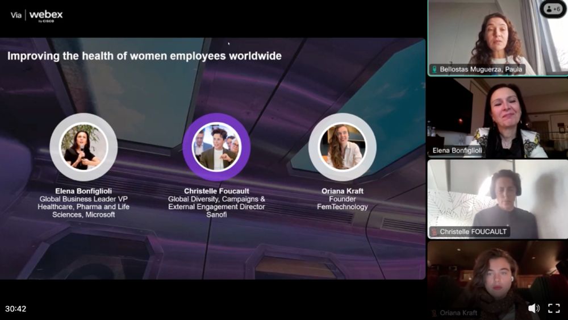Click the 'Elena Bonfiglioli' name under her slide photo
The height and width of the screenshot is (320, 568).
tap(83, 191)
